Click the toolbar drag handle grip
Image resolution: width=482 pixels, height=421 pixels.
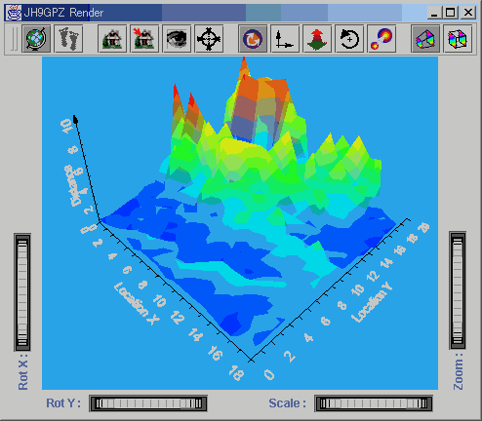tap(14, 39)
